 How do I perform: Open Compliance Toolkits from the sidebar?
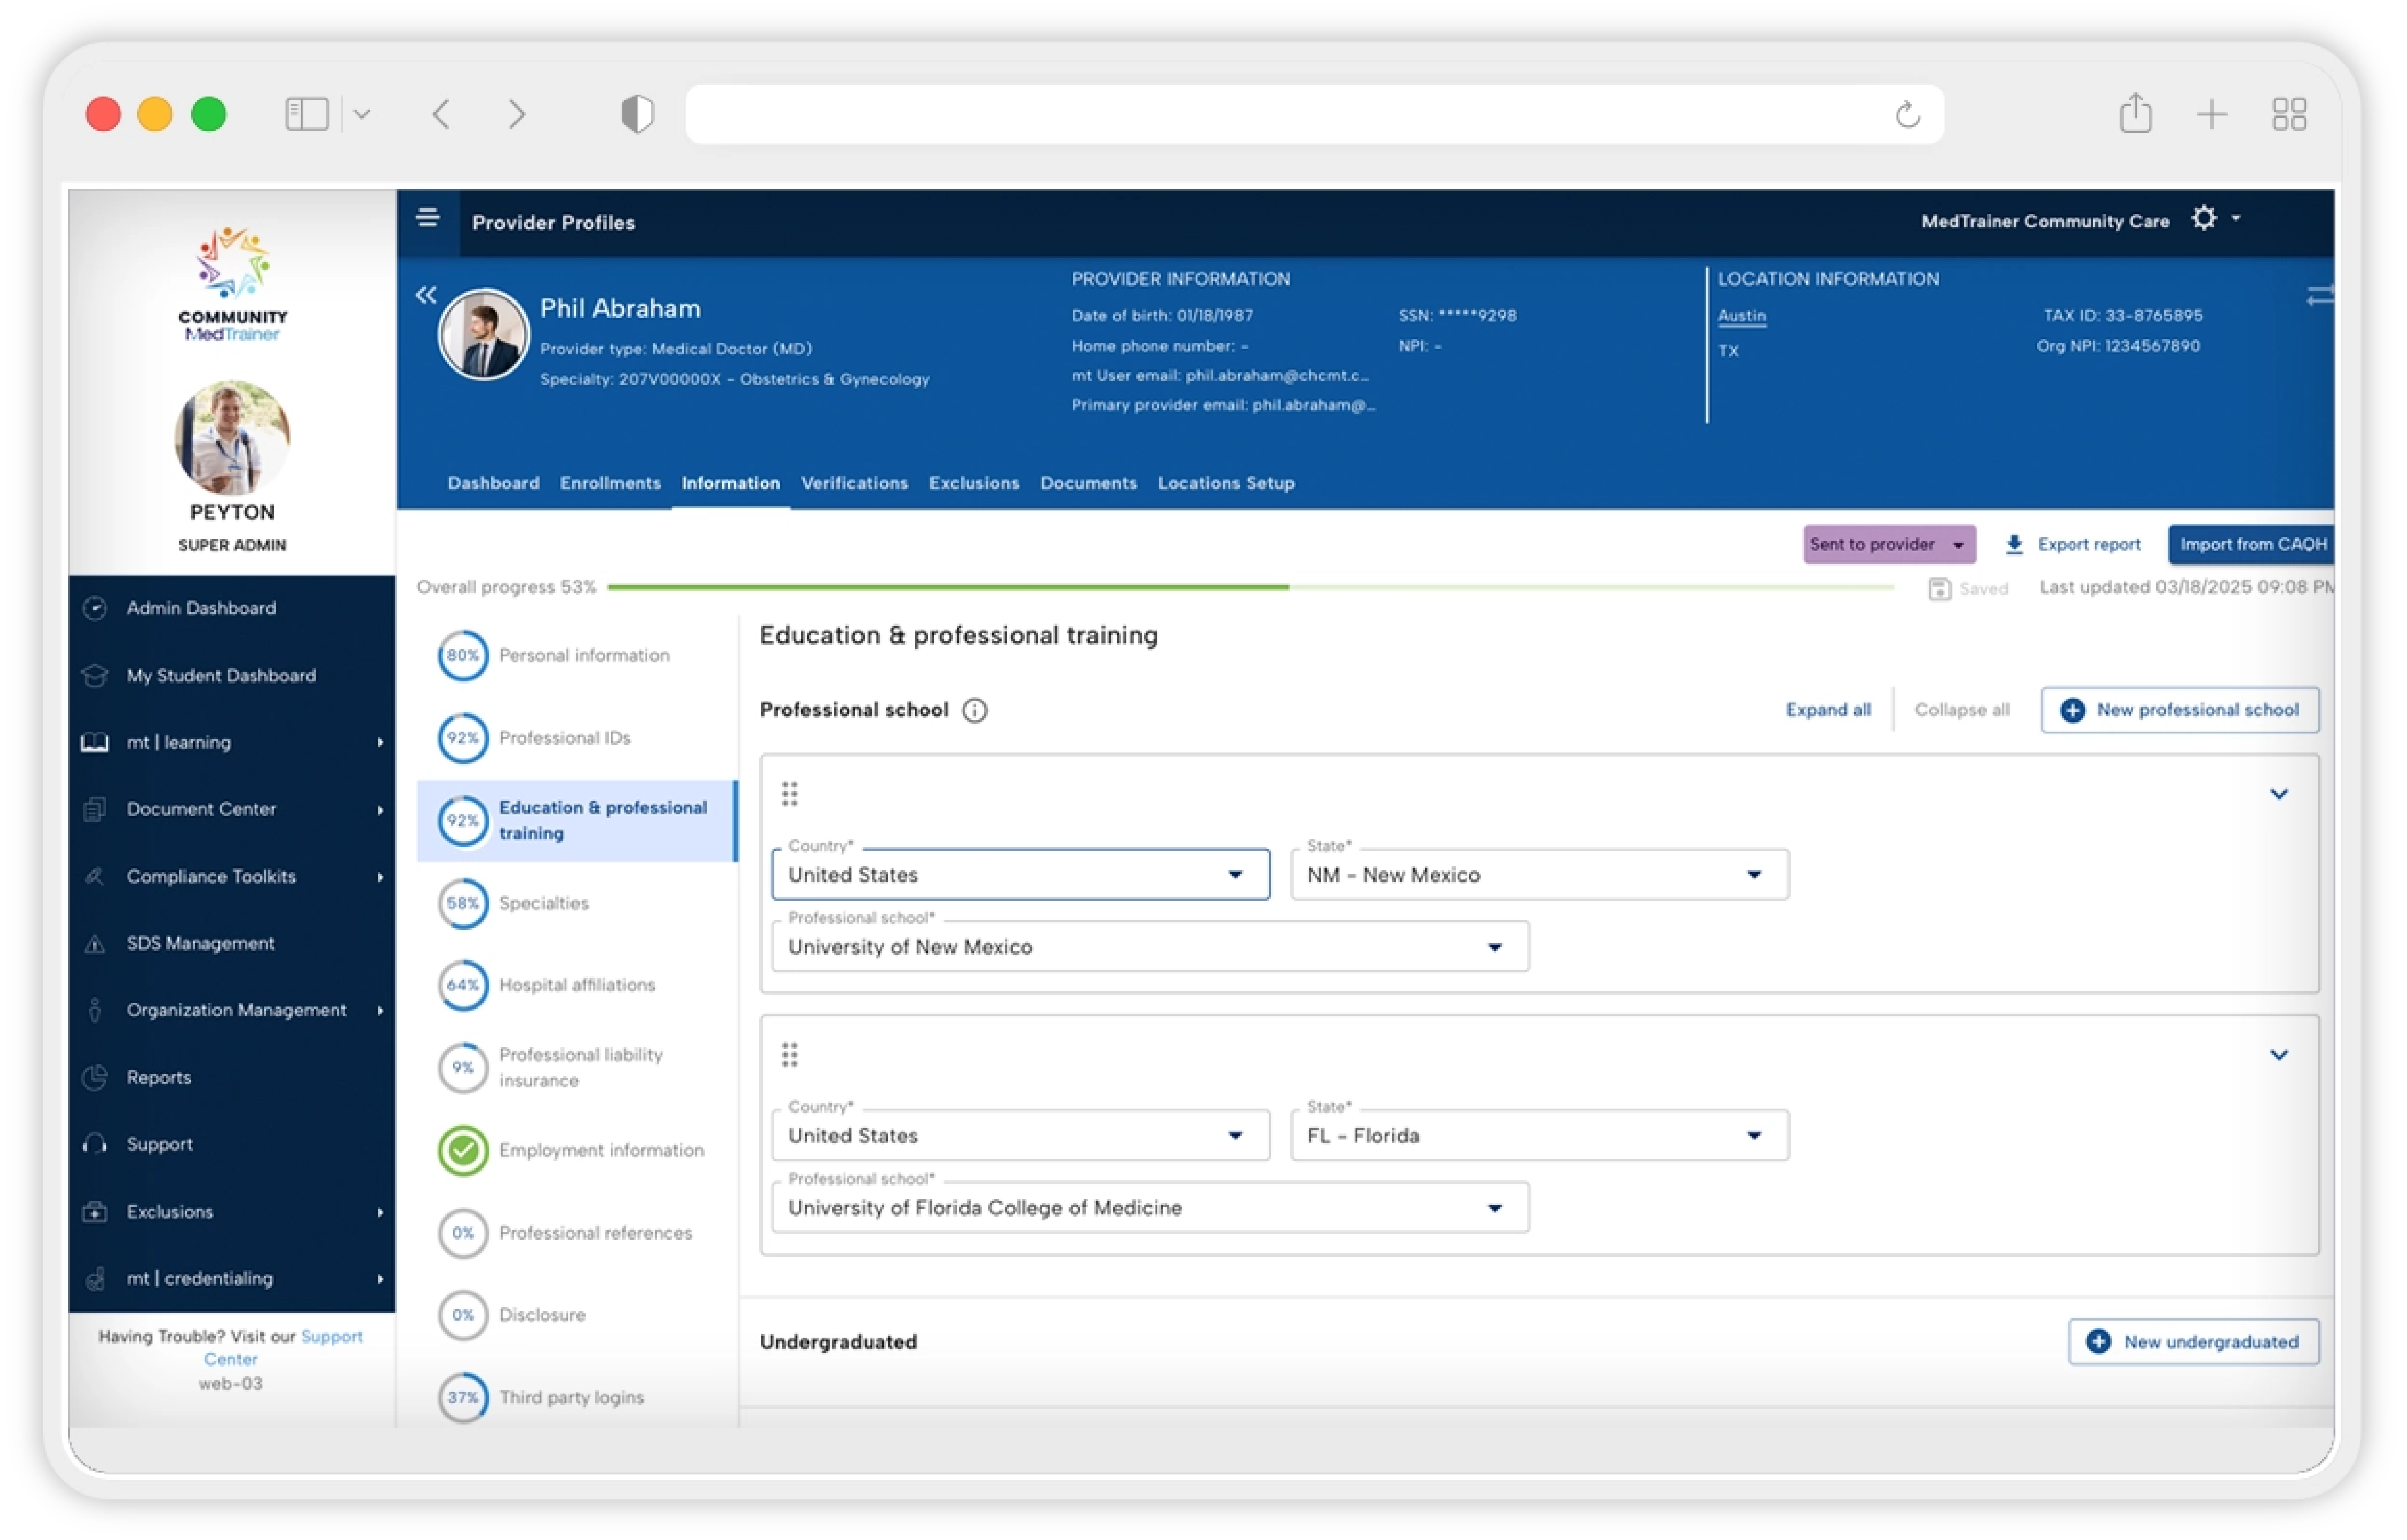[210, 876]
